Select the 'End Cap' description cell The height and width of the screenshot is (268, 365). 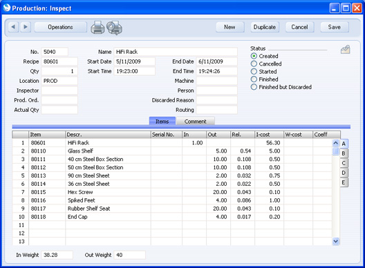click(x=109, y=217)
